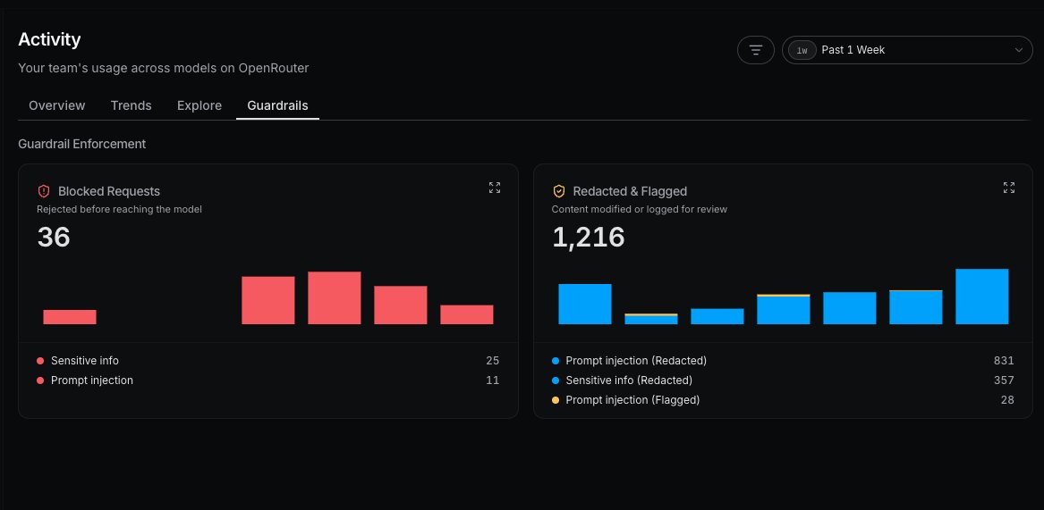Image resolution: width=1044 pixels, height=510 pixels.
Task: Click the shortest blue bar in Redacted chart
Action: 651,320
